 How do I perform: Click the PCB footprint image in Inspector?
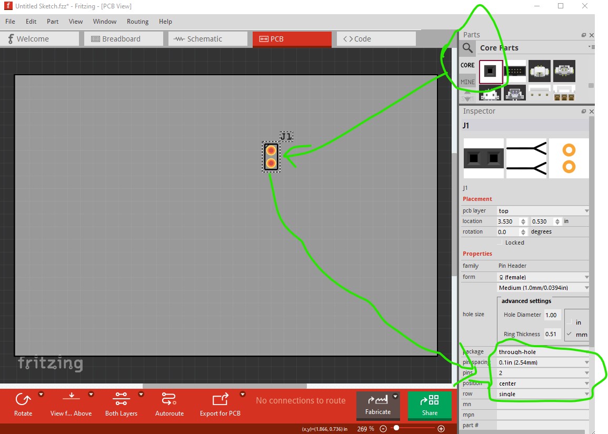click(569, 158)
